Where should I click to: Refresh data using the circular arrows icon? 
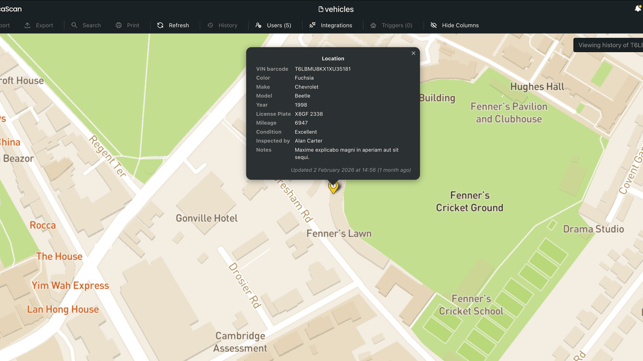tap(160, 25)
